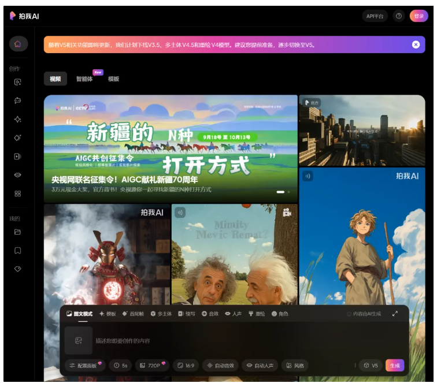Open the robot agent icon in the sidebar
Image resolution: width=437 pixels, height=383 pixels.
[x=18, y=101]
